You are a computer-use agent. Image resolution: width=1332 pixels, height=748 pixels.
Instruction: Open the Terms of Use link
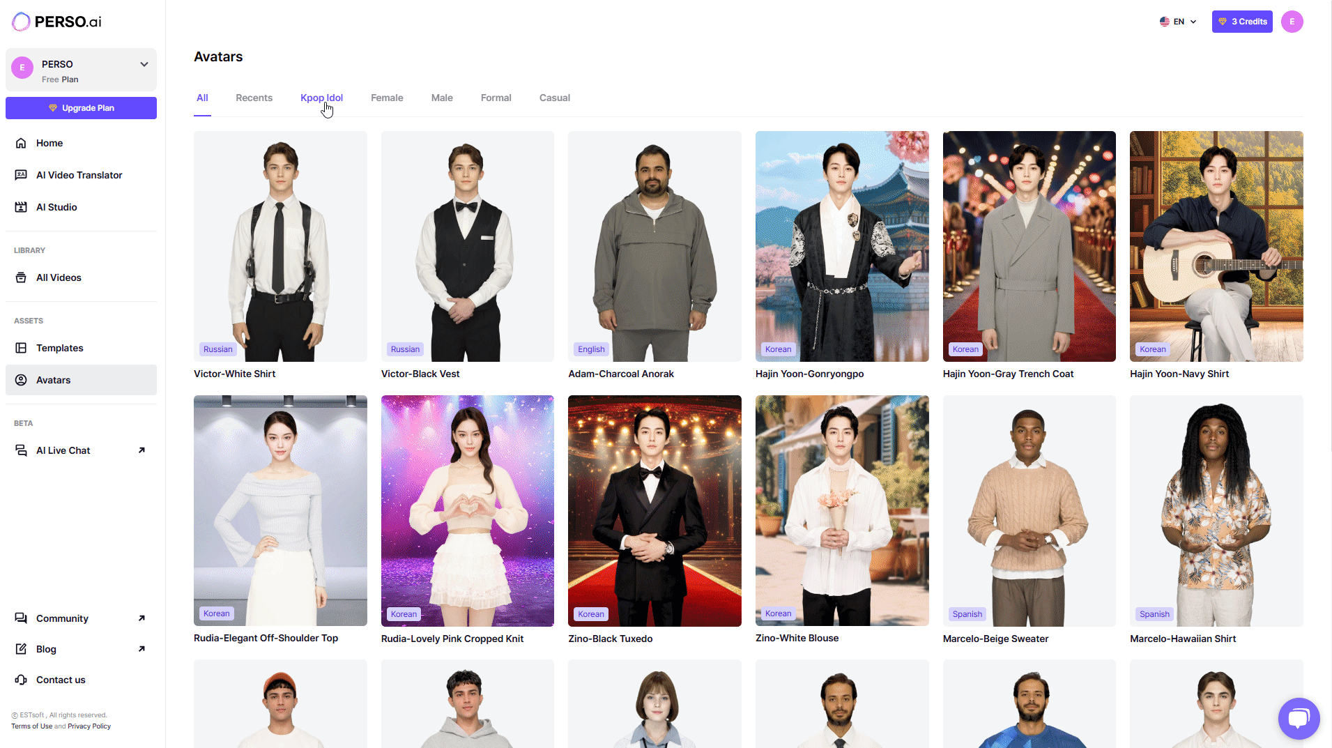31,726
